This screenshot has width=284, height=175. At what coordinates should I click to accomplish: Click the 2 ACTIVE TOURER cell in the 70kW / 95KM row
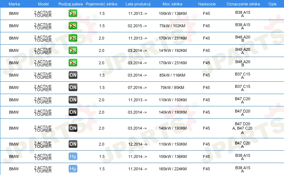point(43,88)
